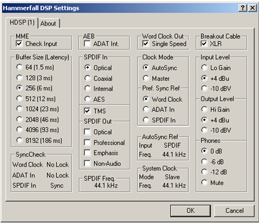Open the title bar help question-mark button
Screen dimensions: 259x223
point(243,8)
